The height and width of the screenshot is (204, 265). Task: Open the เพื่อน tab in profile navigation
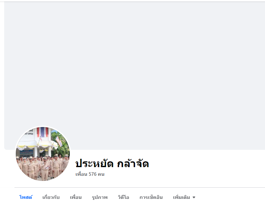click(x=76, y=197)
